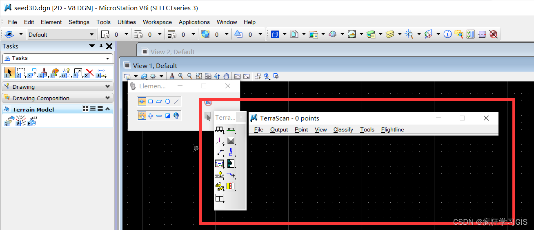Screen dimensions: 534x230
Task: Choose the Change Attributes brush tool numbered 4
Action: (43, 73)
